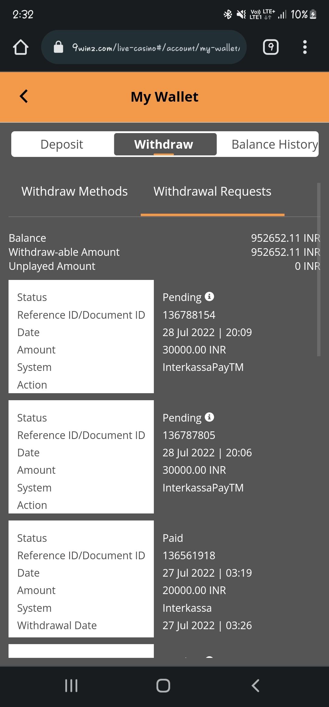Switch to Withdraw Methods sub-tab
This screenshot has width=329, height=707.
74,191
